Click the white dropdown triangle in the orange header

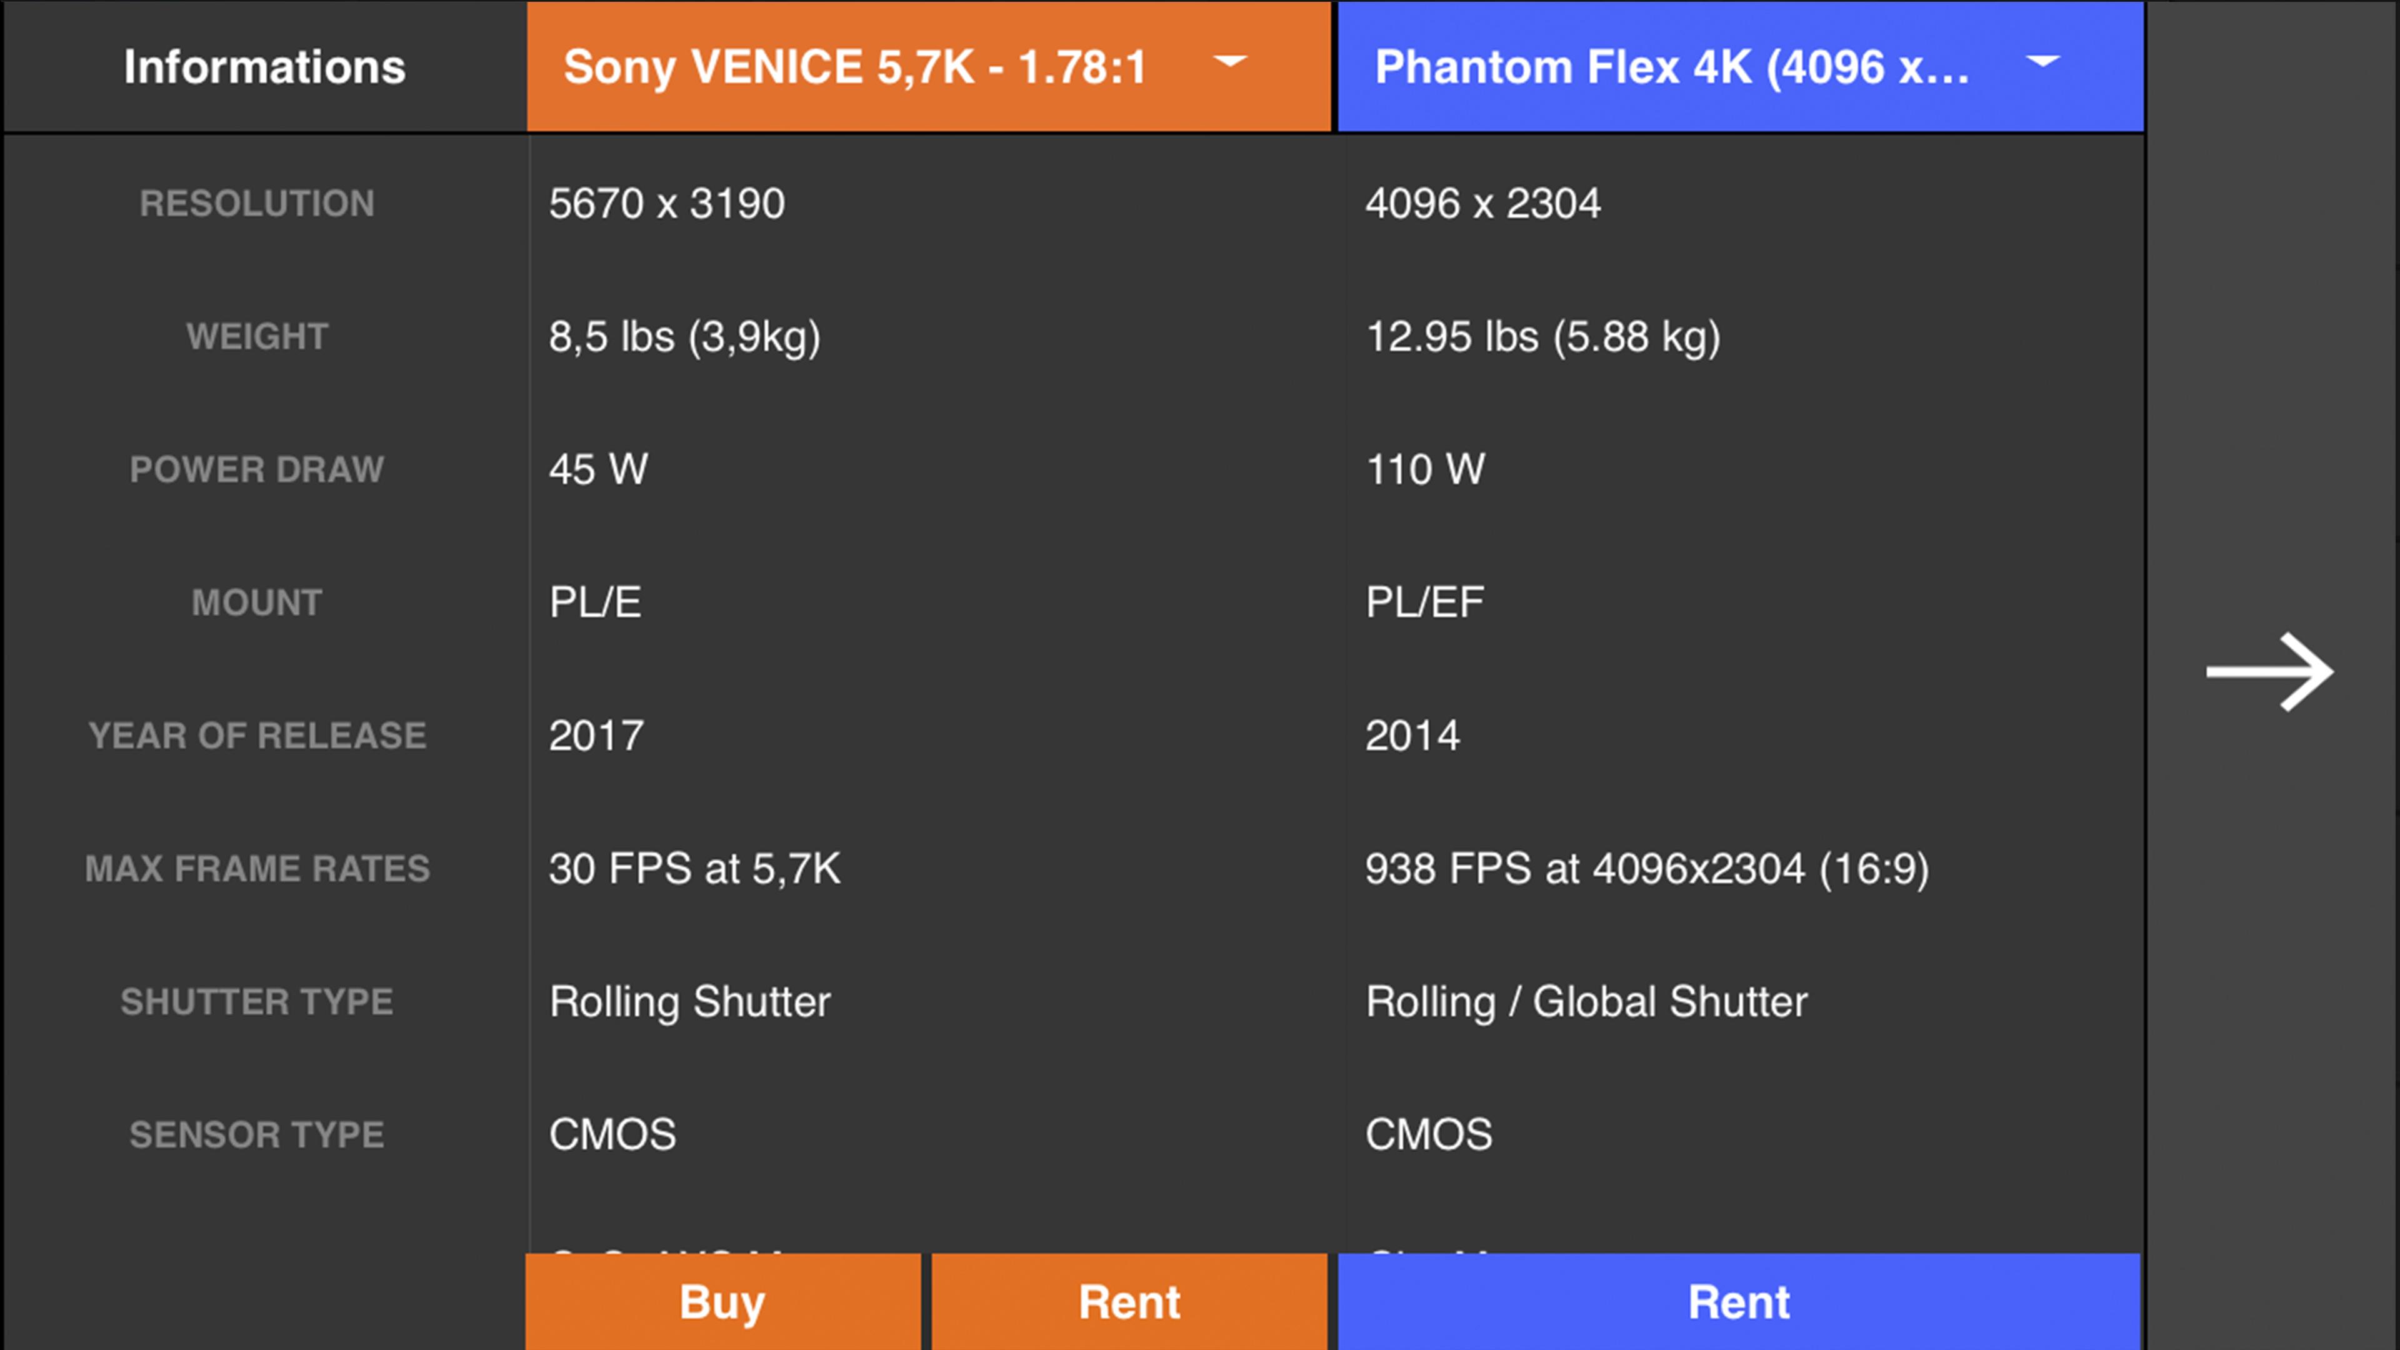pos(1230,61)
